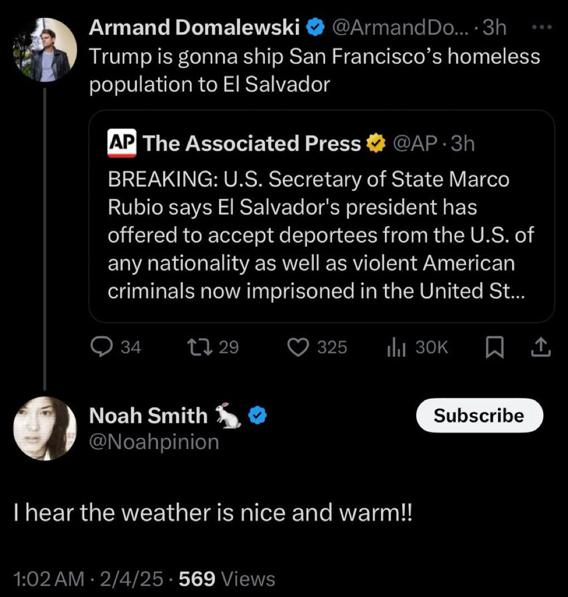Screen dimensions: 568x597
Task: Click the reply comment icon
Action: pos(101,347)
